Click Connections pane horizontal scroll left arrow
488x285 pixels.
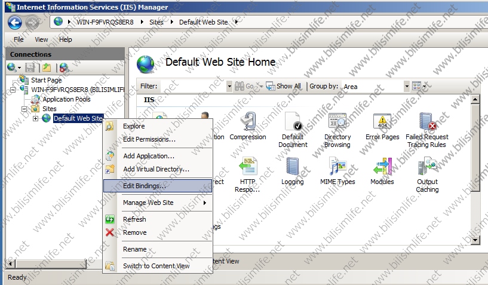point(11,264)
